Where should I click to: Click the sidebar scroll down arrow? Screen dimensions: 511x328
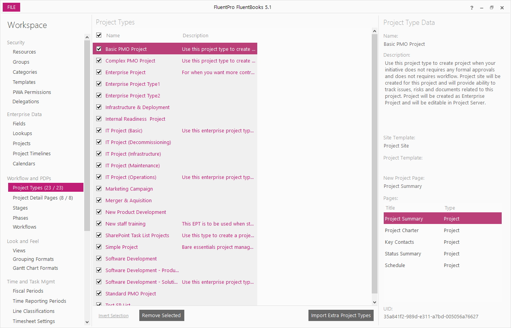pos(87,322)
